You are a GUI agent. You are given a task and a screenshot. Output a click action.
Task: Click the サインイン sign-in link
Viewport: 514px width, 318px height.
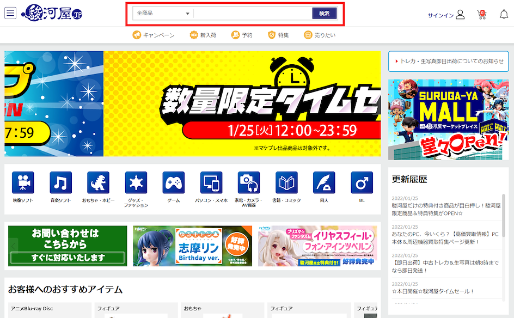[440, 15]
